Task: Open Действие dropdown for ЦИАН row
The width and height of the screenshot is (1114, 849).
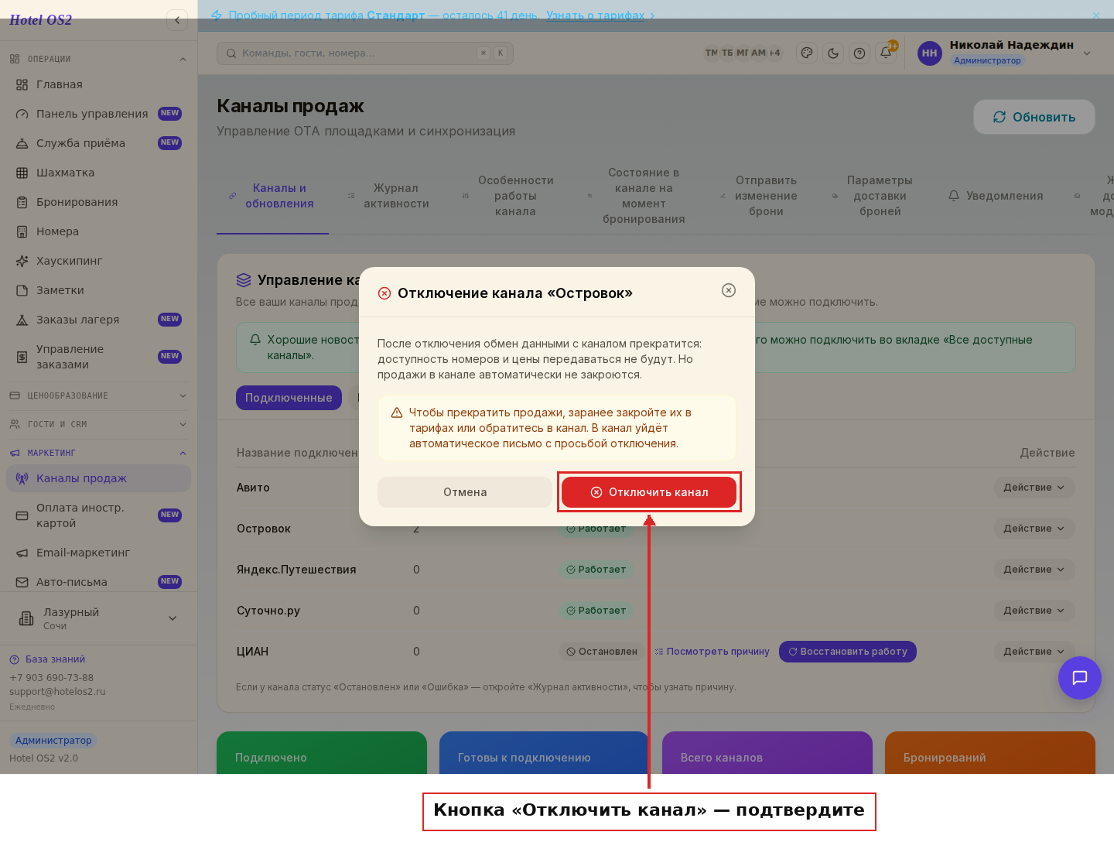Action: pos(1034,652)
